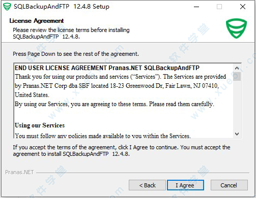Screen dimensions: 256x198
Task: Click inside the license agreement text box
Action: pos(124,101)
